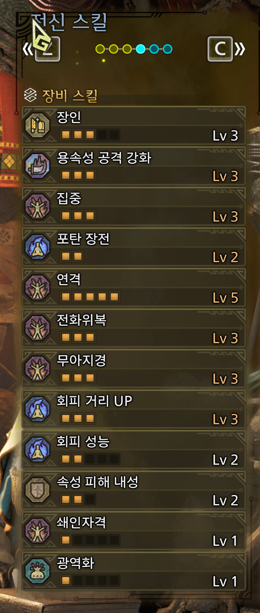The width and height of the screenshot is (260, 613).
Task: Click the 장비 스킬 layered header icon
Action: click(x=31, y=95)
